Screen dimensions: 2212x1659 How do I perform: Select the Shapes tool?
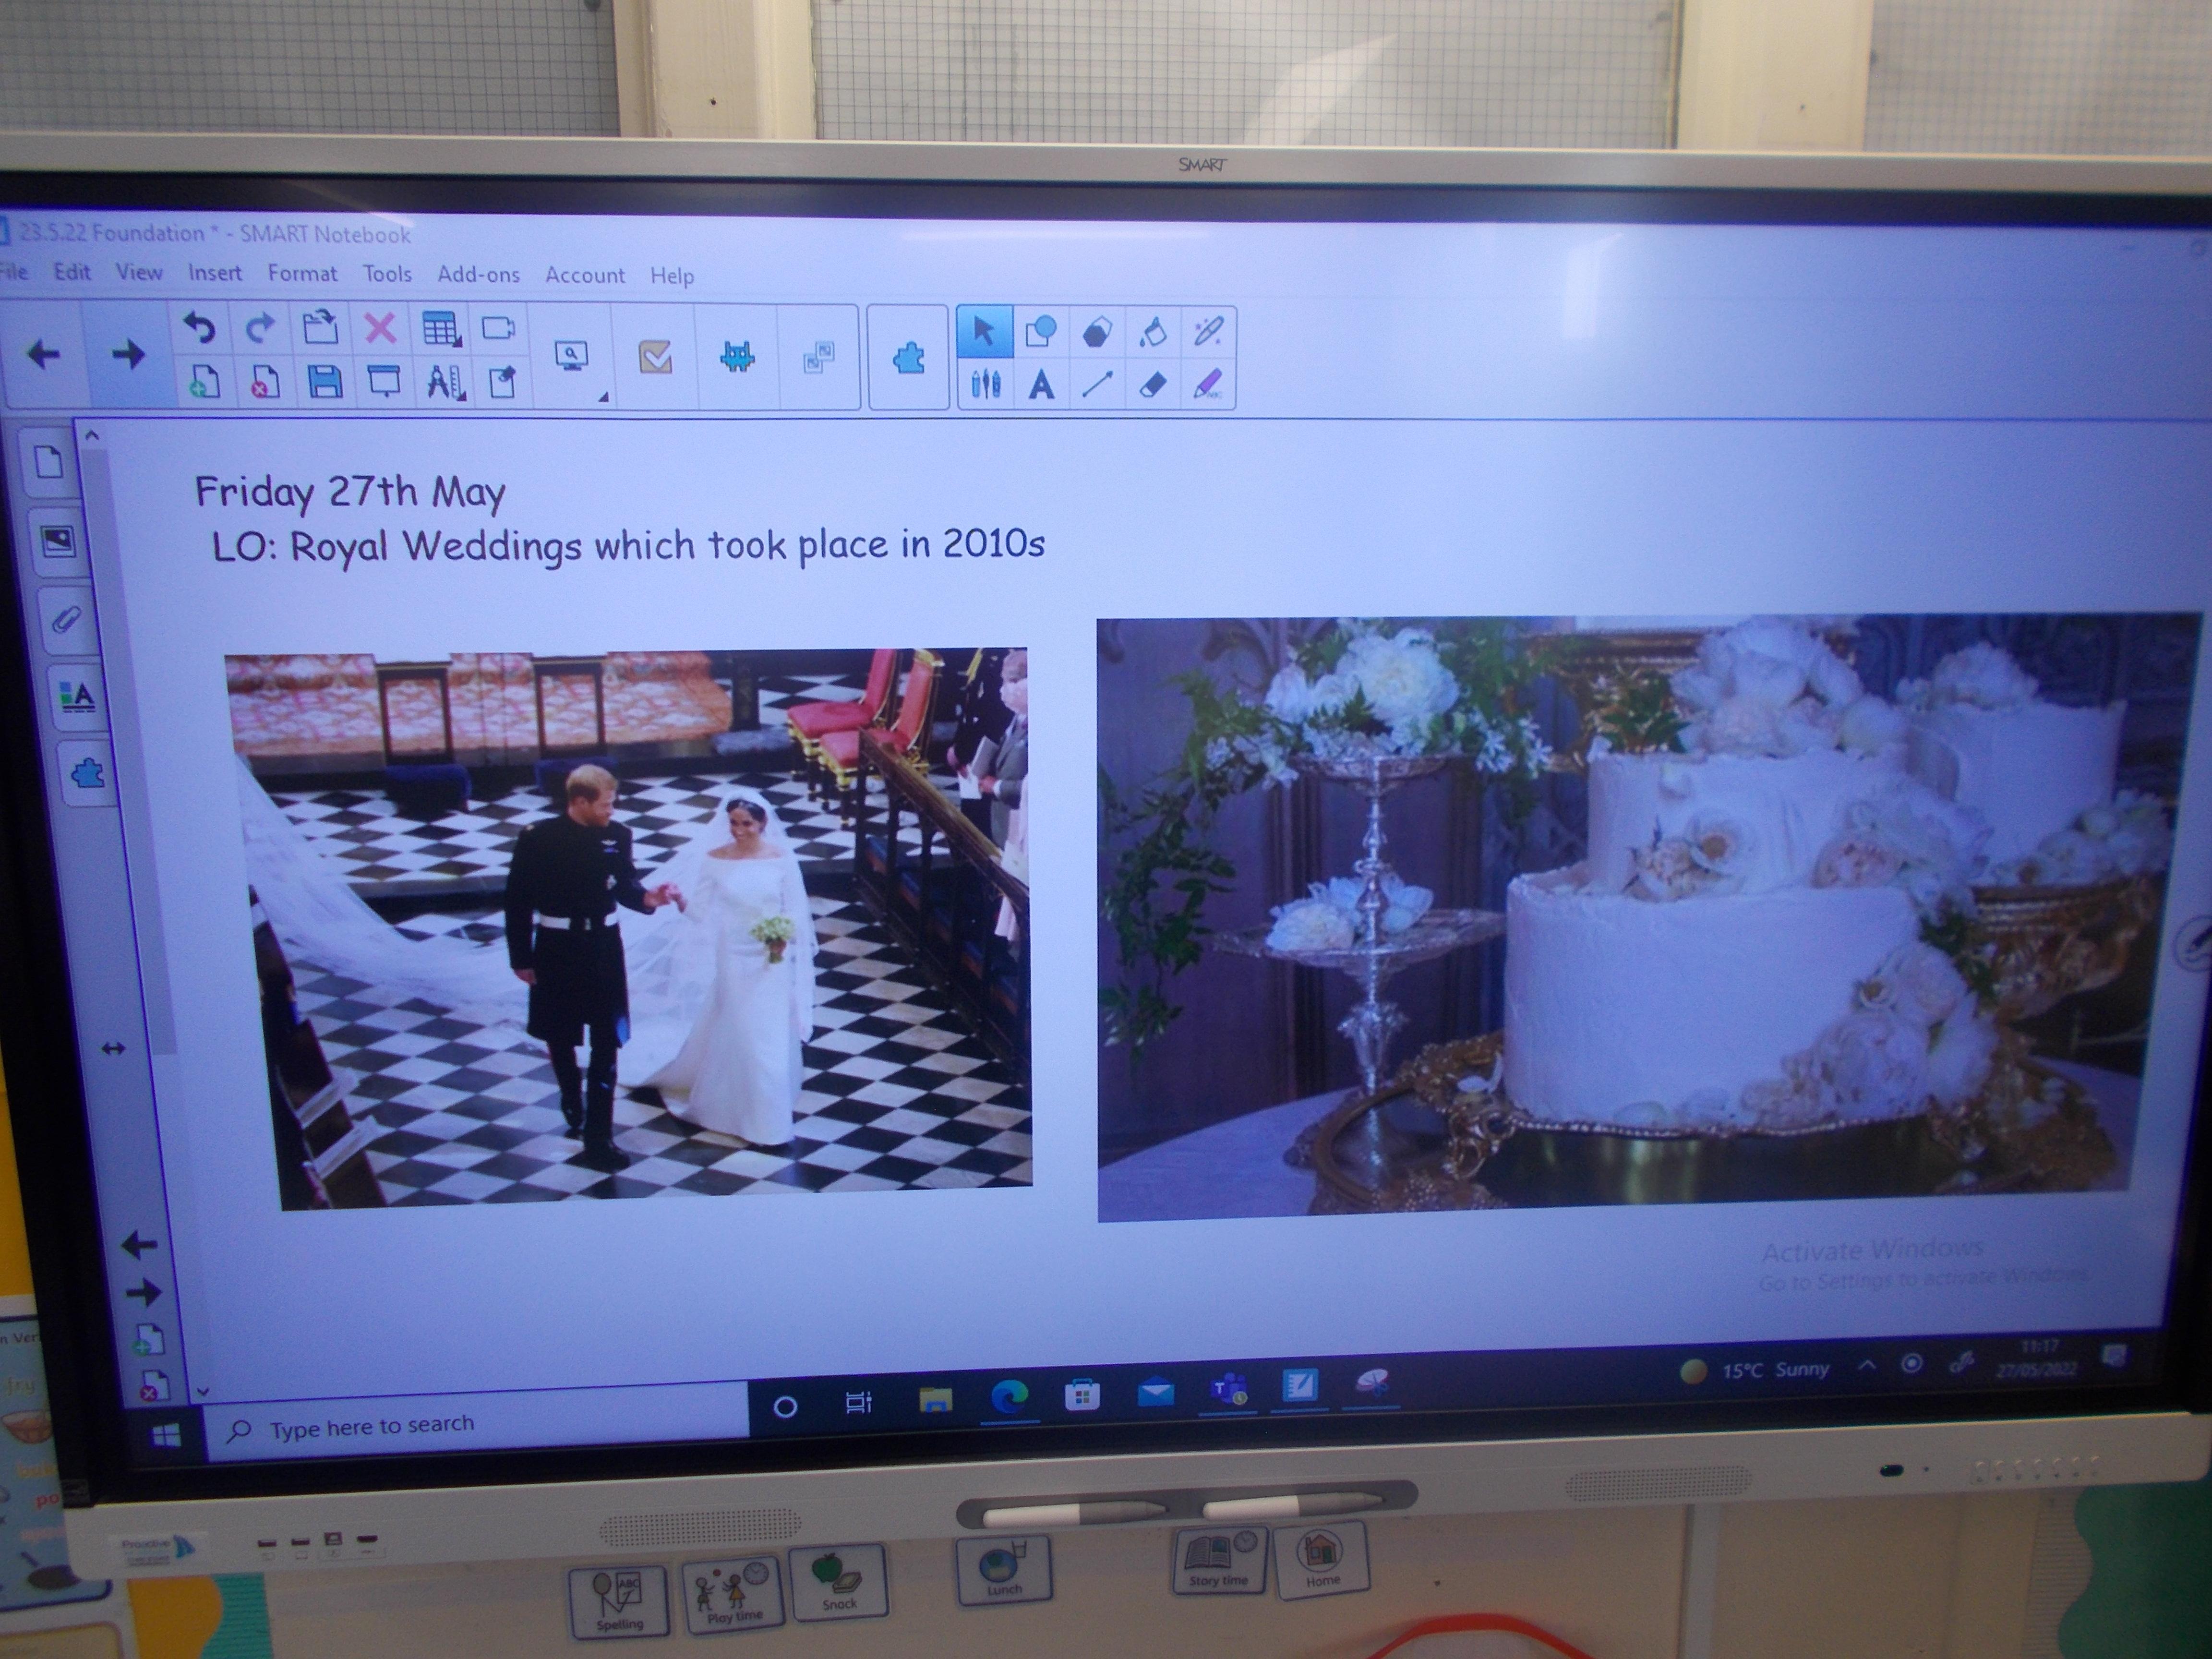[1041, 332]
